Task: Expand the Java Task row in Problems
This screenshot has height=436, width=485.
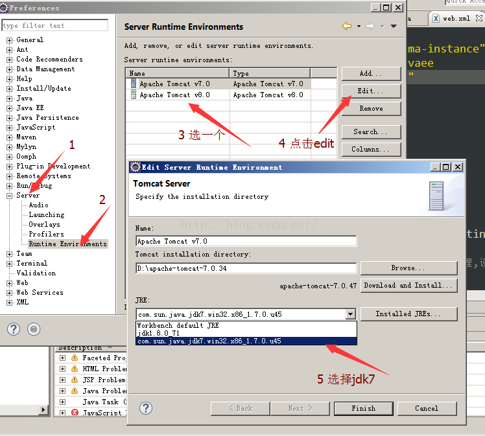Action: coord(62,402)
